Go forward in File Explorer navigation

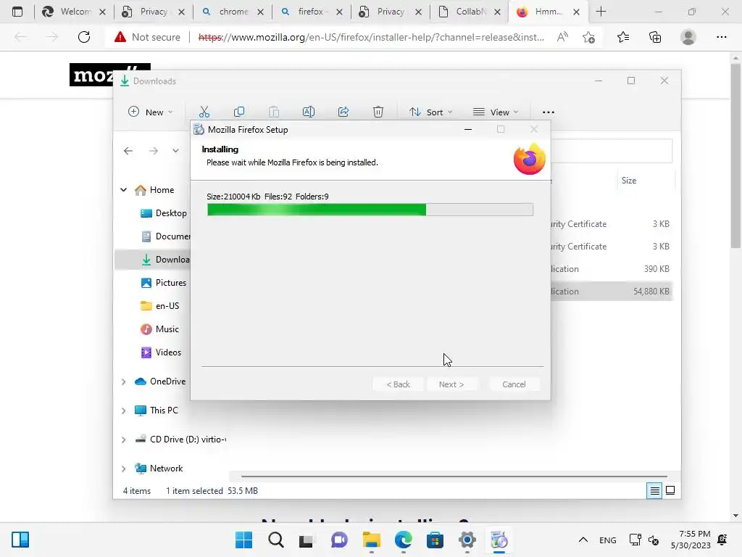coord(154,151)
